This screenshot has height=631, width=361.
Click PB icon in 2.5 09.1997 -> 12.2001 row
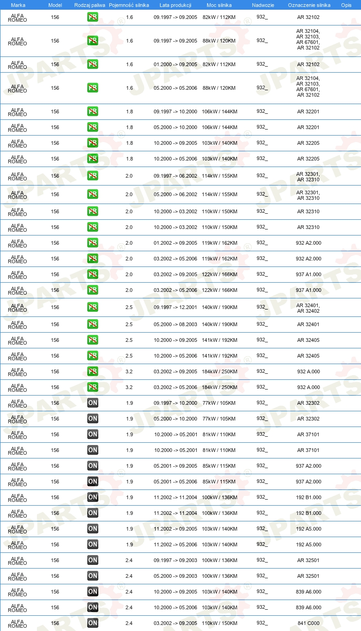coord(93,307)
